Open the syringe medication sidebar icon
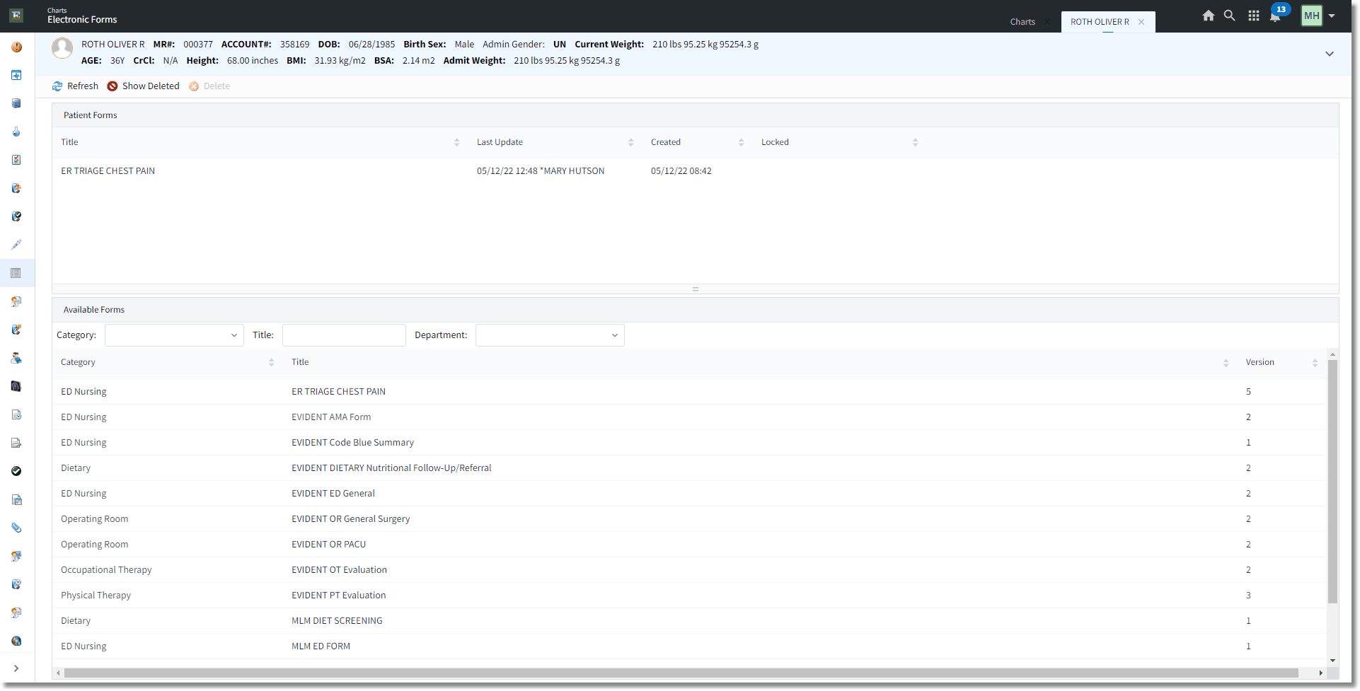 click(x=16, y=245)
